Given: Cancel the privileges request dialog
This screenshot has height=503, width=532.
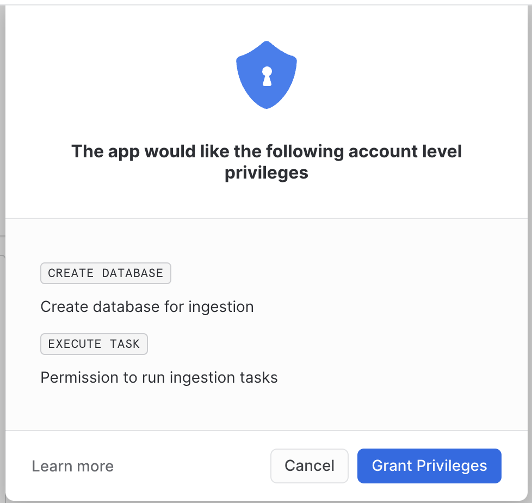Looking at the screenshot, I should click(309, 466).
